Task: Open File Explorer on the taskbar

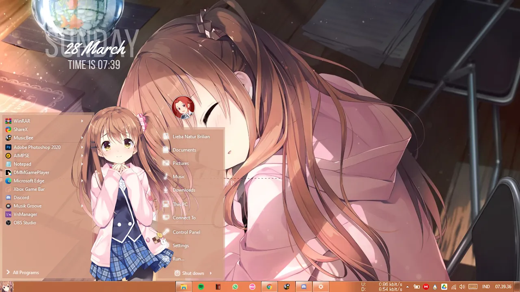Action: (184, 287)
